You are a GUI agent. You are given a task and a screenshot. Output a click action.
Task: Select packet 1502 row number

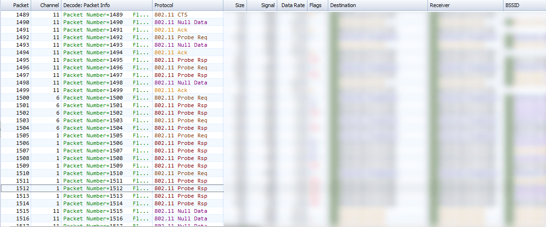pos(23,113)
